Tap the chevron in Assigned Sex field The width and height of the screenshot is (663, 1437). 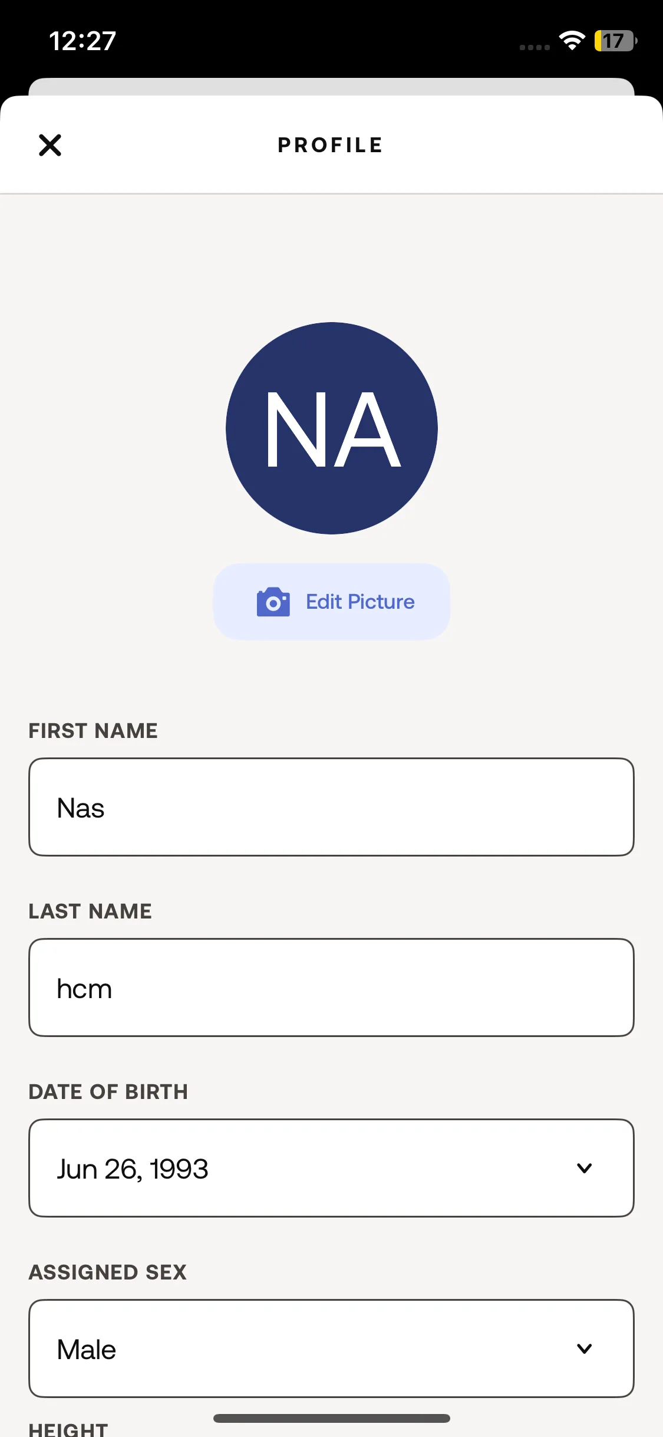[584, 1349]
